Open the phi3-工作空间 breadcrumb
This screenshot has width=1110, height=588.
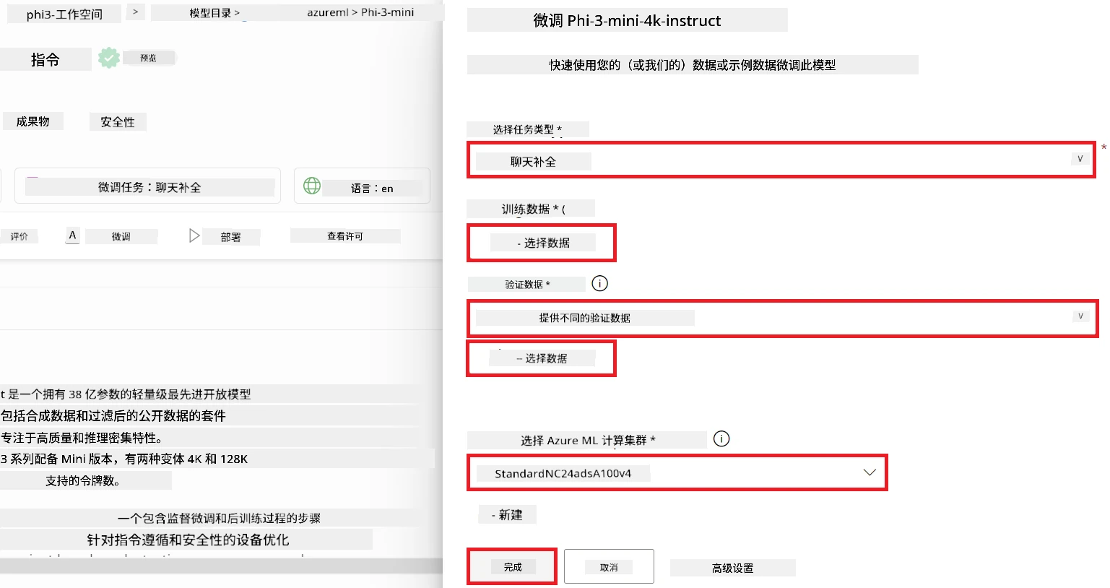pos(64,14)
